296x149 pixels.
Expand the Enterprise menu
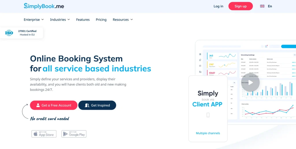34,20
